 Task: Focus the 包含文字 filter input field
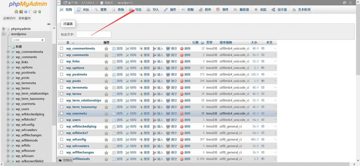pos(94,34)
